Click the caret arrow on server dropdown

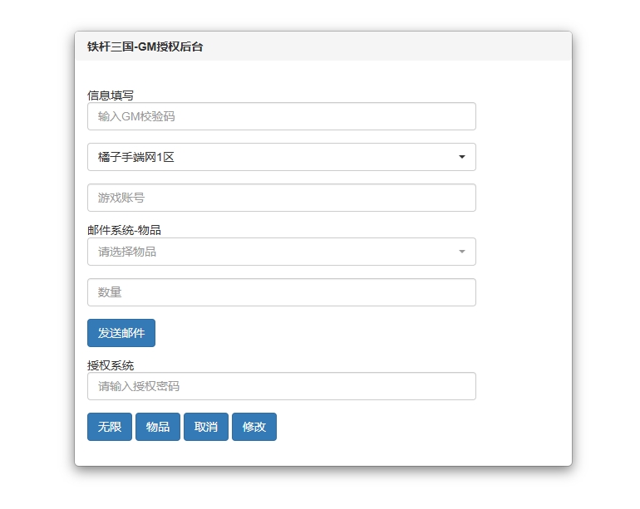[x=462, y=157]
